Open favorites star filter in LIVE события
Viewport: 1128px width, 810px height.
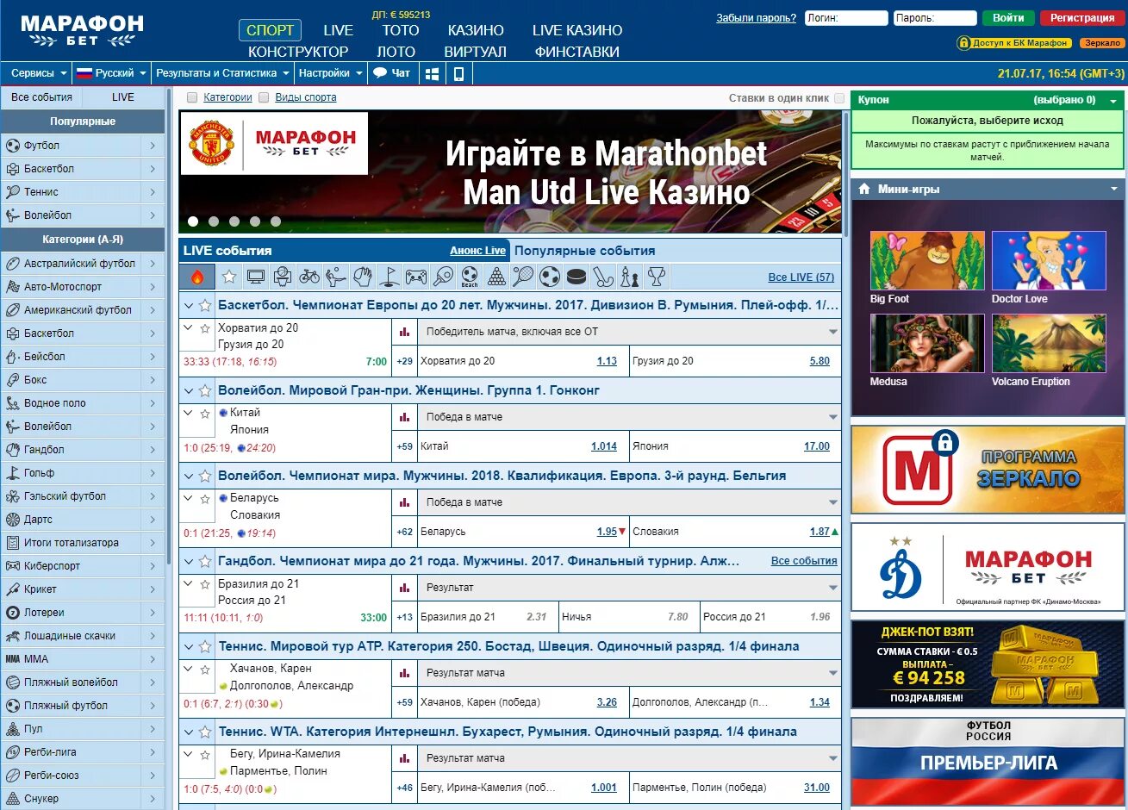(x=229, y=277)
